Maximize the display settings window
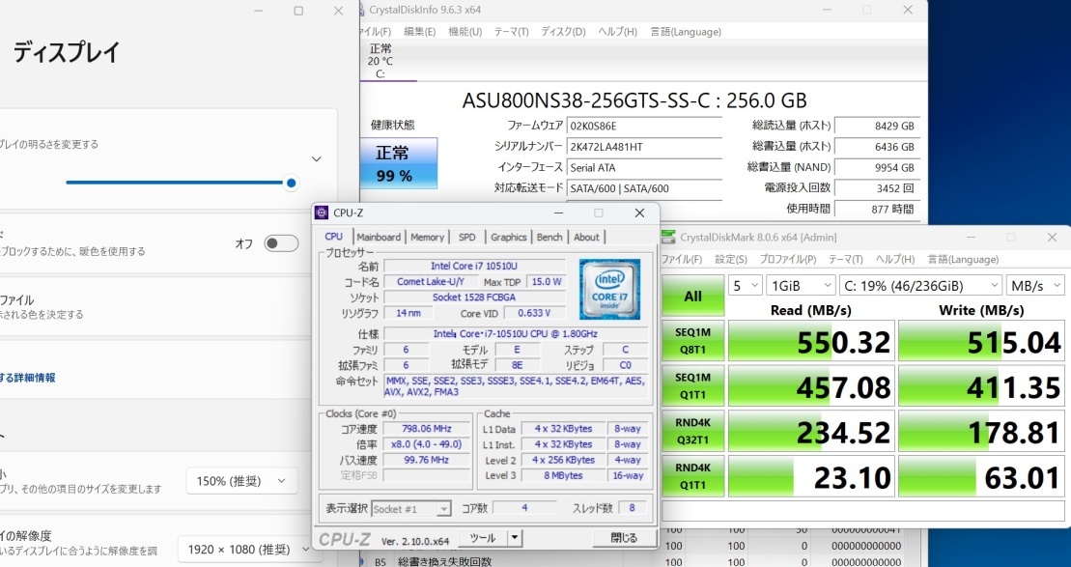 (x=298, y=11)
